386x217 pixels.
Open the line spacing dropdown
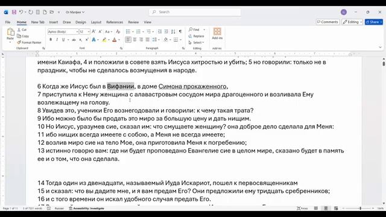click(156, 40)
